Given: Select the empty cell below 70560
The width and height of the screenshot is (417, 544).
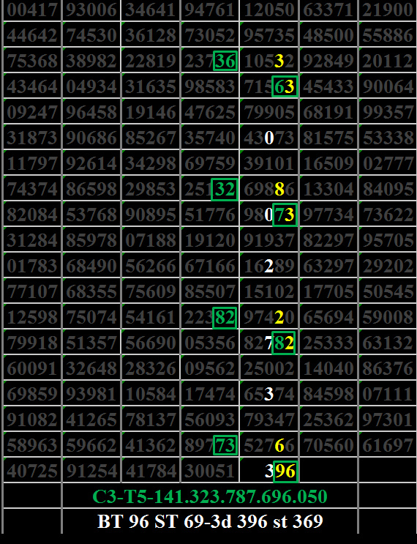Looking at the screenshot, I should (x=328, y=471).
